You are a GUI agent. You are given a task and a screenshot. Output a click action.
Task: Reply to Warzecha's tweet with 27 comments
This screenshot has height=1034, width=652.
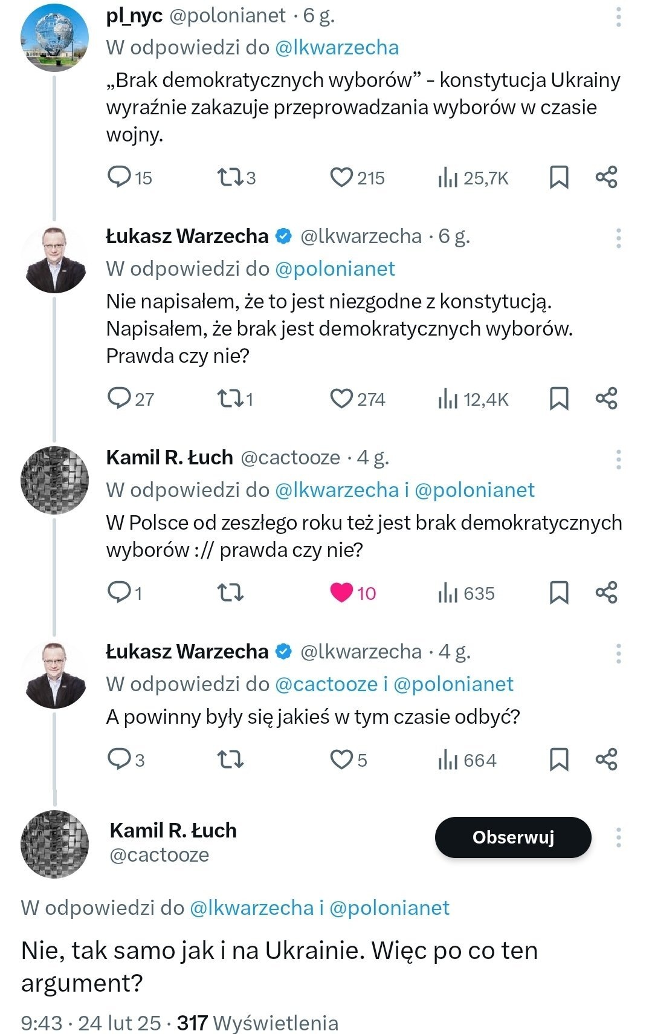[x=119, y=399]
